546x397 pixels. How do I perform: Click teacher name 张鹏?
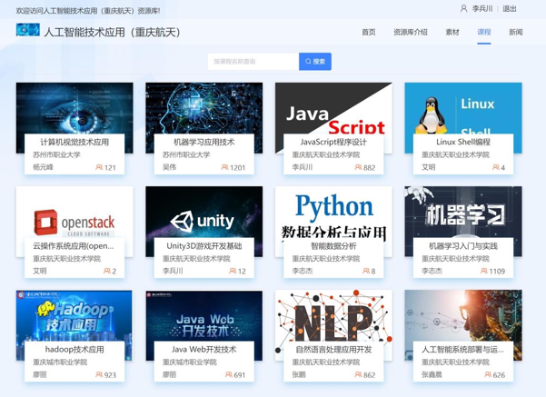[x=299, y=374]
